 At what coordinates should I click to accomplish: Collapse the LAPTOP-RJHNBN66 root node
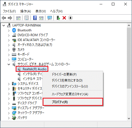[4, 25]
